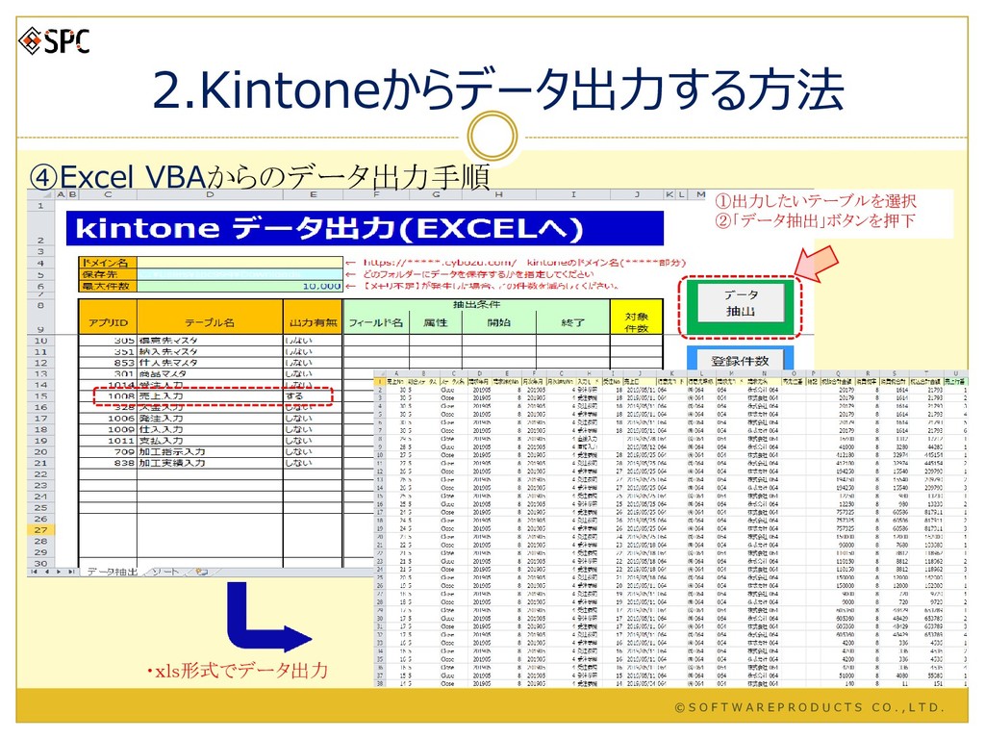Switch to the データ抽出 sheet tab

click(112, 572)
